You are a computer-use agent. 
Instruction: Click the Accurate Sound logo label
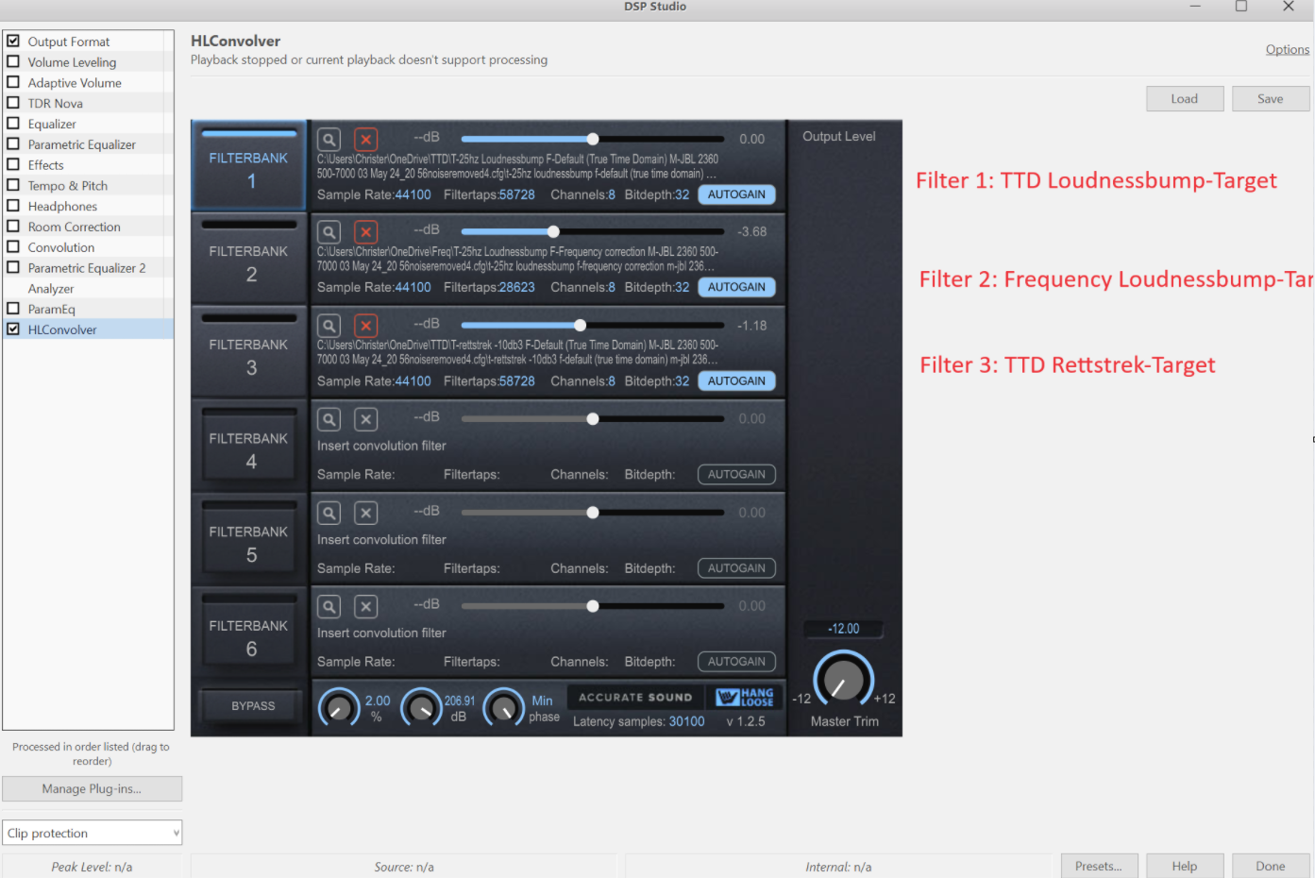(x=635, y=698)
